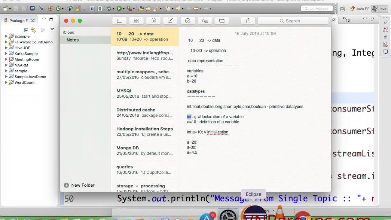Open the Distributed cache note
391x220 pixels.
145,112
